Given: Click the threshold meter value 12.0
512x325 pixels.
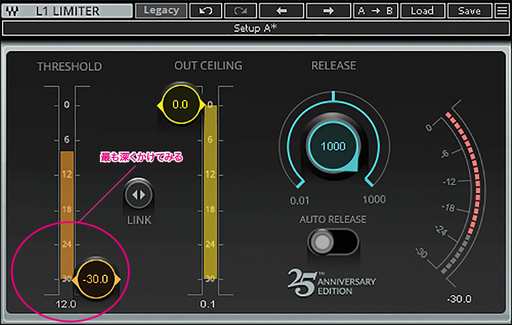Looking at the screenshot, I should point(65,304).
